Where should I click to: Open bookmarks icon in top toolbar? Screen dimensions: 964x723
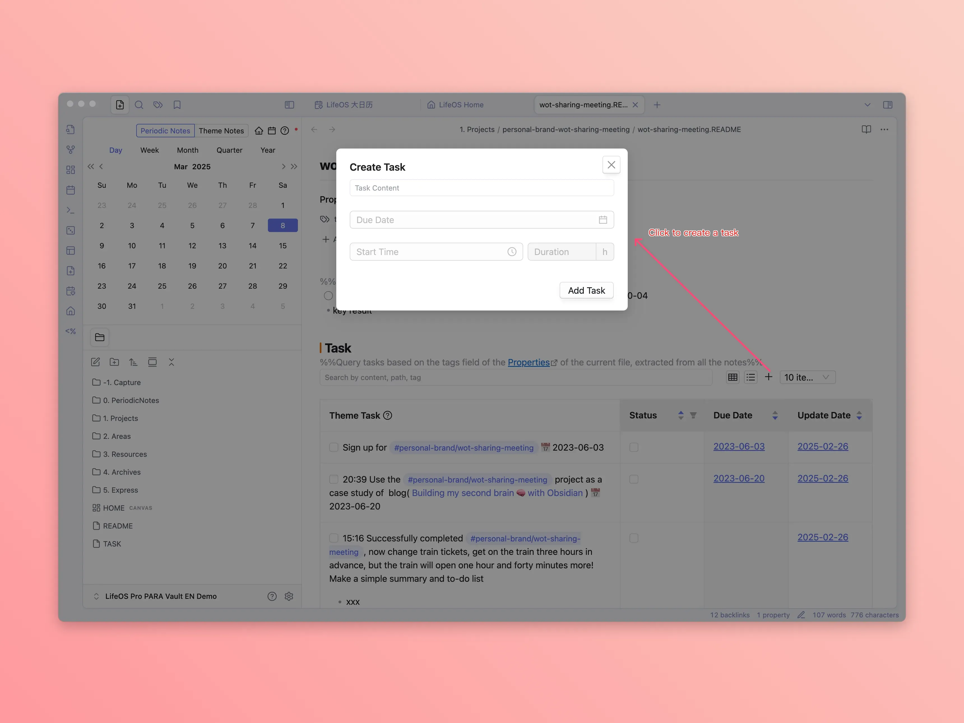[177, 105]
